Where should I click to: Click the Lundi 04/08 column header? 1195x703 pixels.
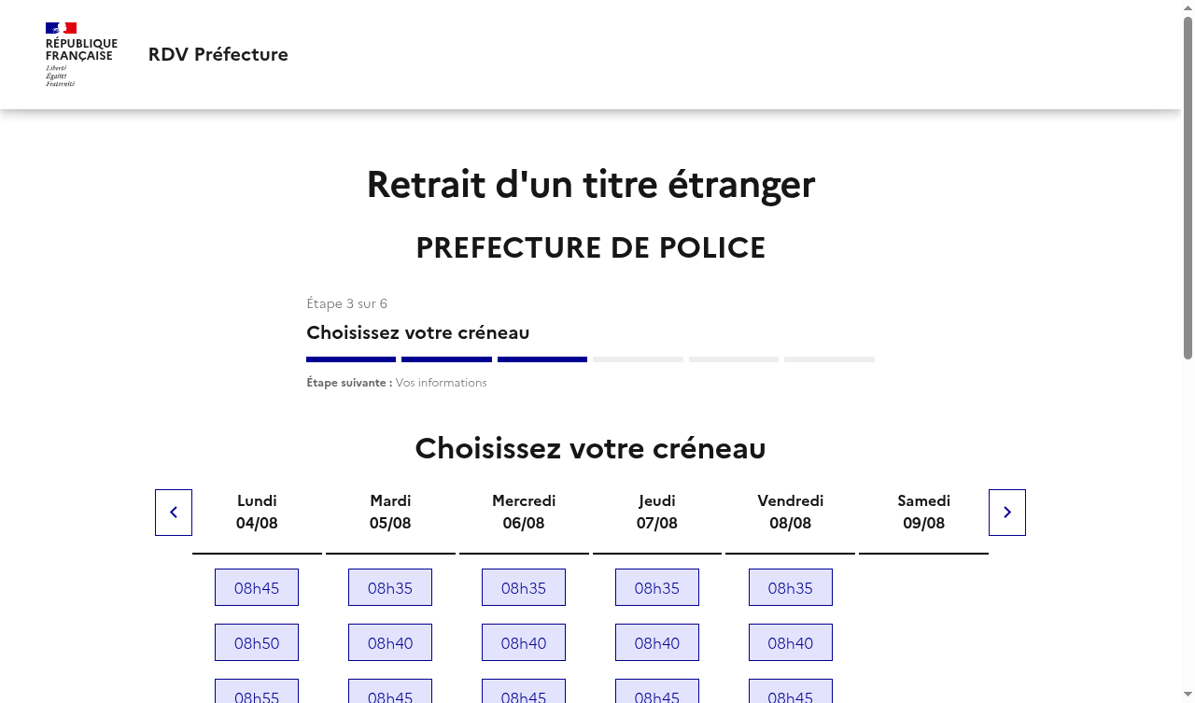(x=257, y=512)
